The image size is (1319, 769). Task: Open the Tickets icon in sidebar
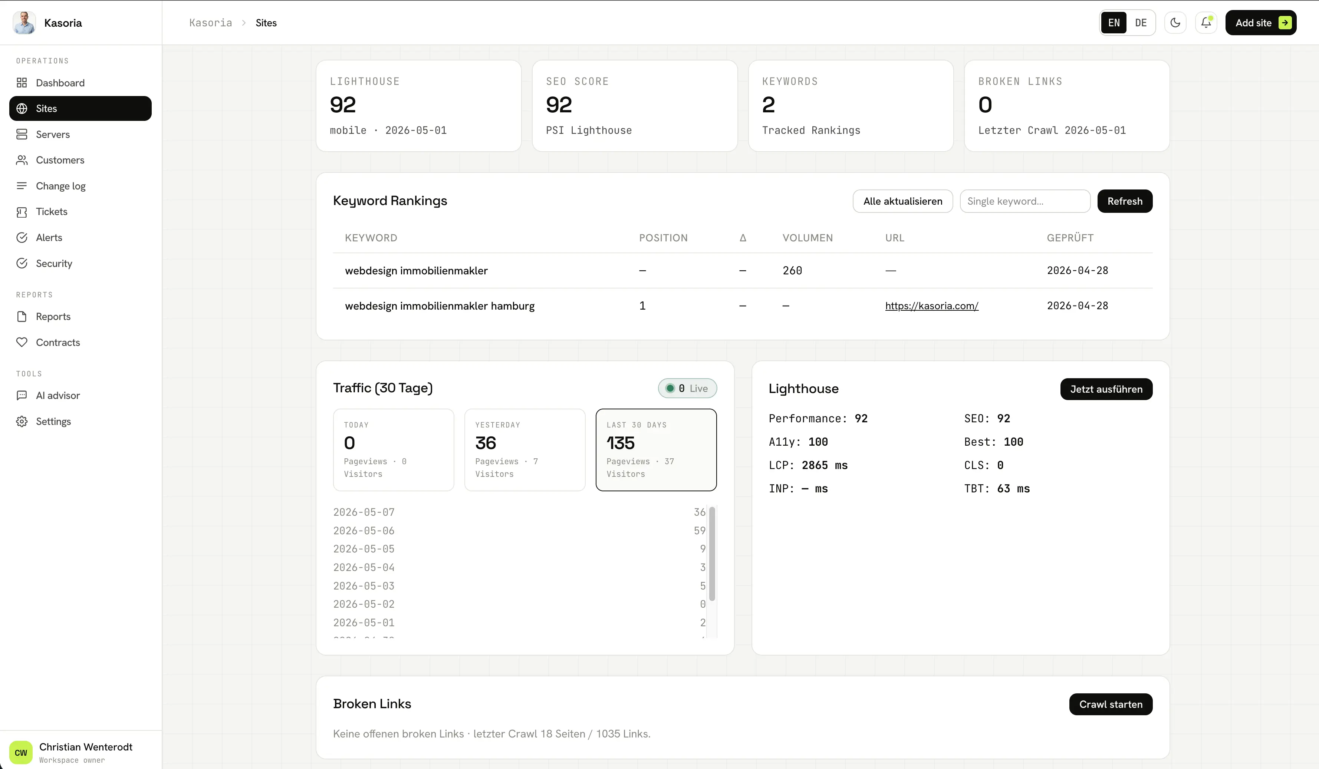click(22, 212)
